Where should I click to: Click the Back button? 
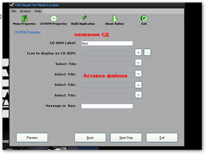pyautogui.click(x=90, y=137)
